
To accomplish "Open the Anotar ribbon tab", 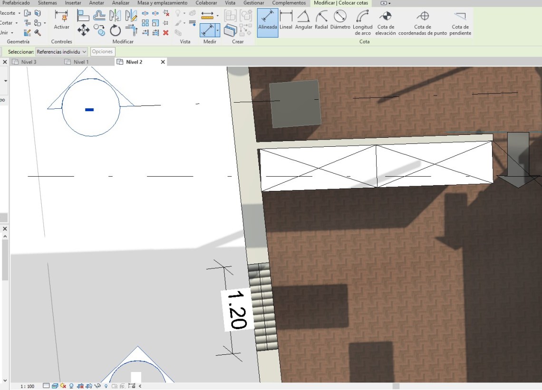I will click(x=97, y=3).
